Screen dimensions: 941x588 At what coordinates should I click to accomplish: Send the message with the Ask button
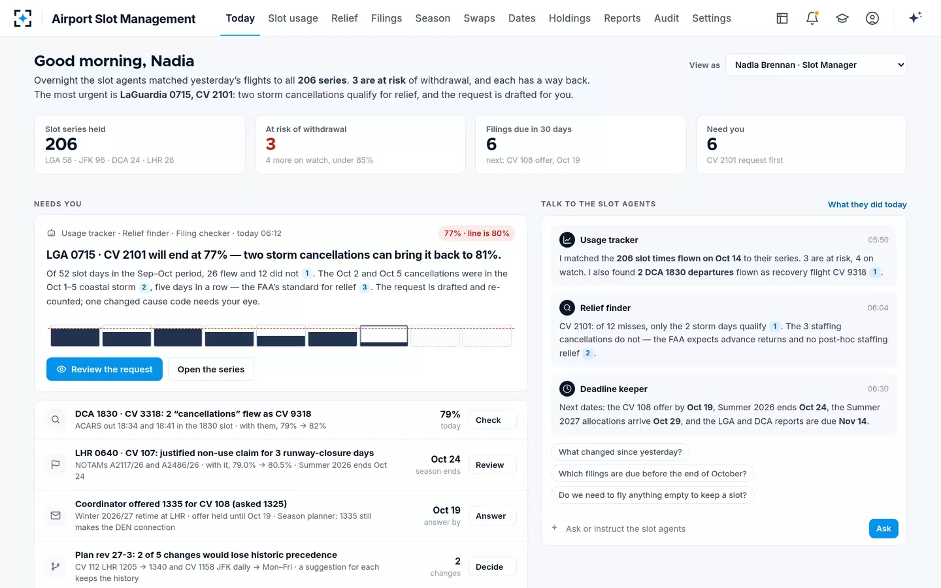coord(883,529)
